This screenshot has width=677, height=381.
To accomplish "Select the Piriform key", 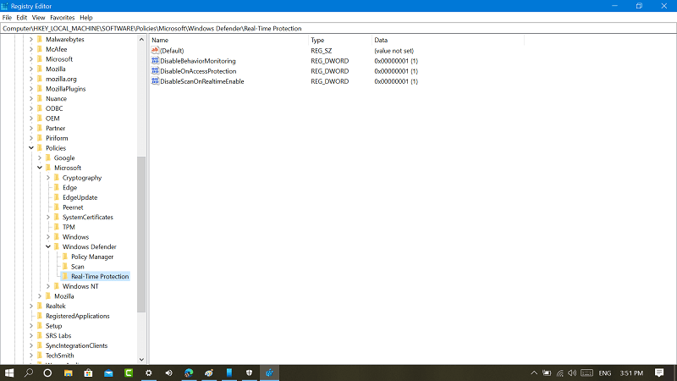I will [x=57, y=138].
